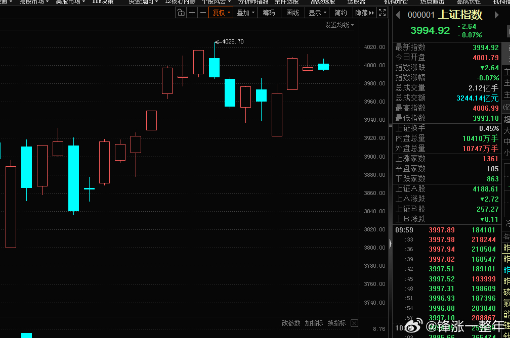510x338 pixels.
Task: Click the 3800.00 y-axis label
Action: pos(374,248)
